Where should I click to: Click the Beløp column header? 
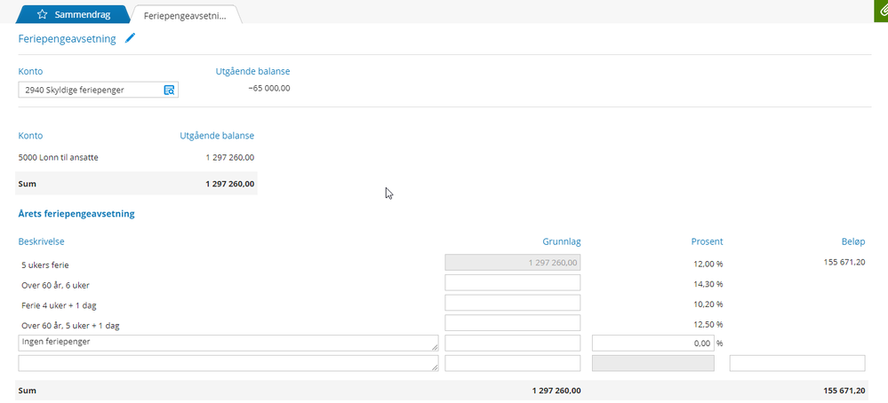point(852,241)
